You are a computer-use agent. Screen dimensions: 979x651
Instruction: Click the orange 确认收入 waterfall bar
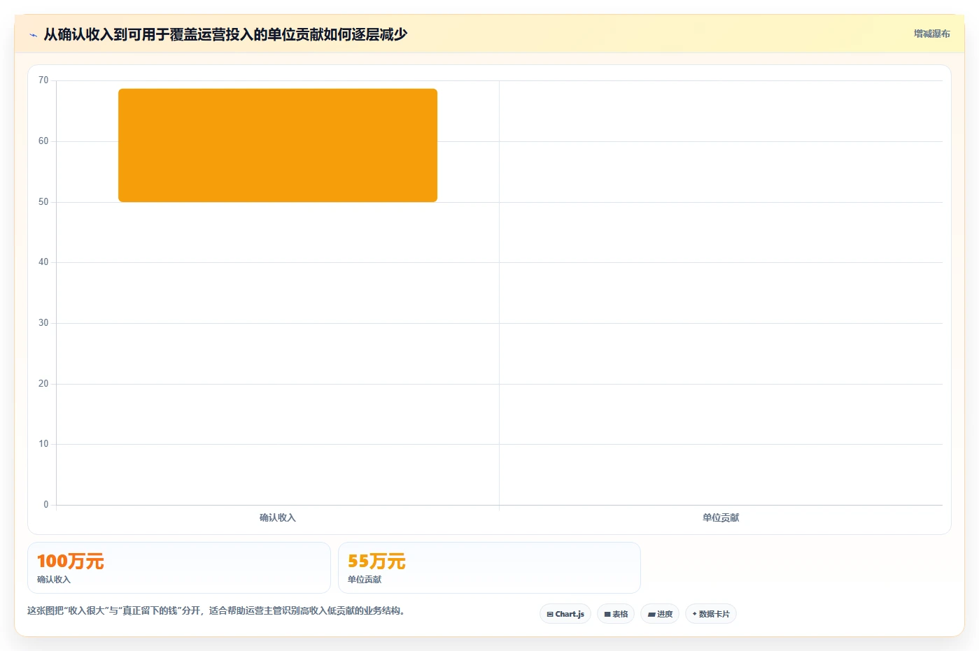click(278, 145)
